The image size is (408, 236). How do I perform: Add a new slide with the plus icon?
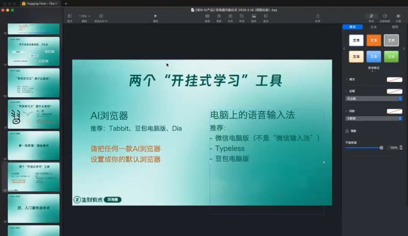(101, 16)
